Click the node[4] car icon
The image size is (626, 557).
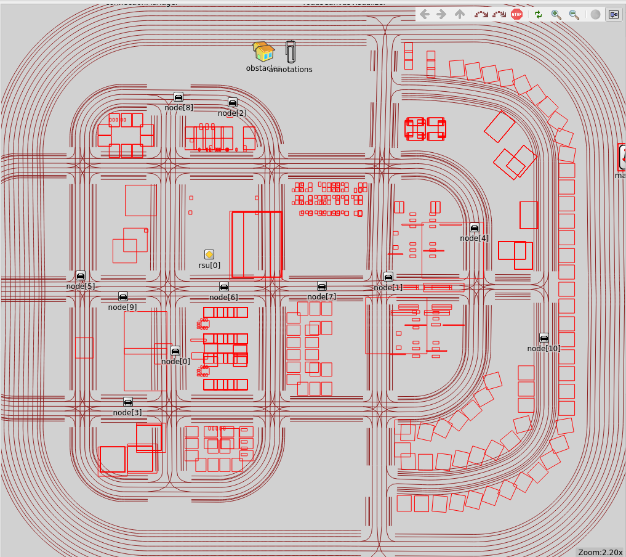pos(475,228)
